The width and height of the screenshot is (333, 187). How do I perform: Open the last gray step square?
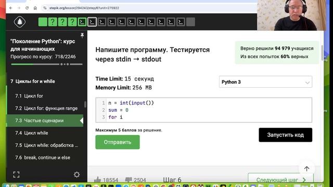[x=190, y=22]
